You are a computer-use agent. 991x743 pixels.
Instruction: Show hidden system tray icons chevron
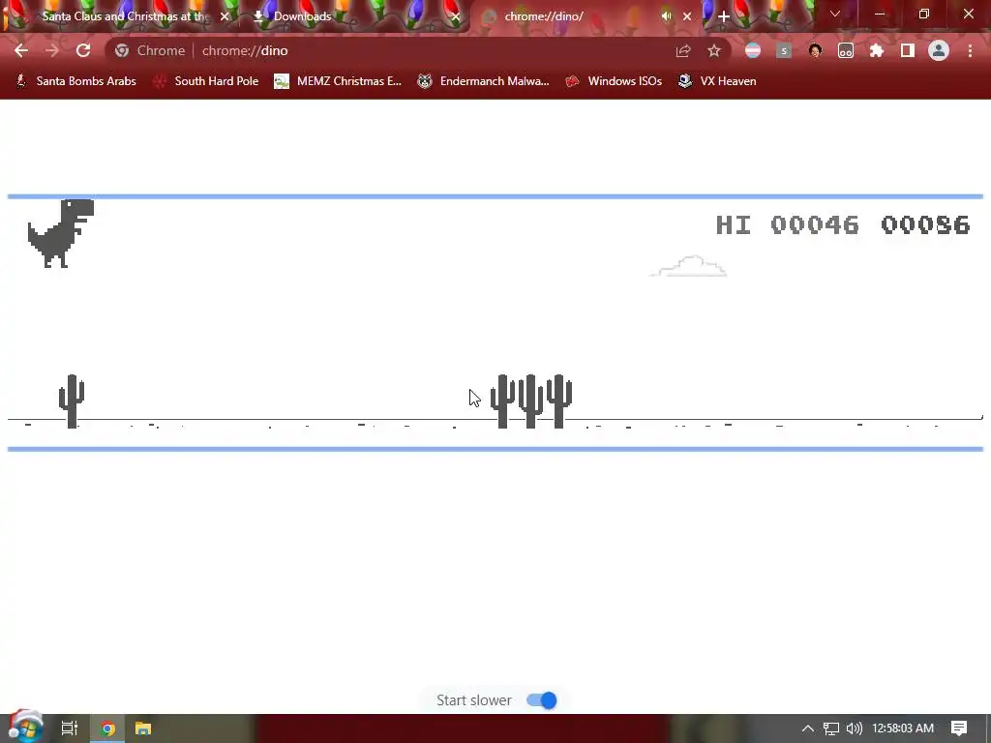pyautogui.click(x=807, y=728)
